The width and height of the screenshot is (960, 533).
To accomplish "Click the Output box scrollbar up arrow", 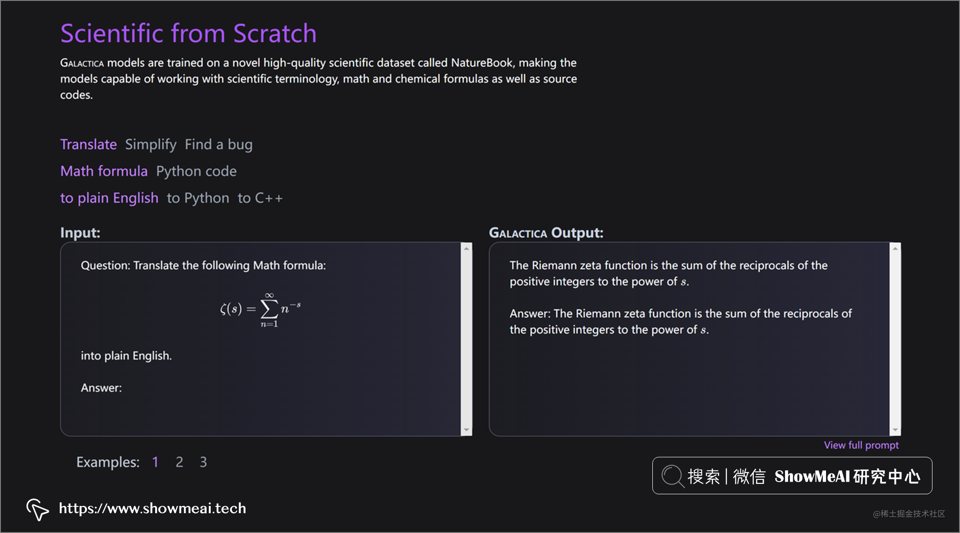I will pyautogui.click(x=895, y=248).
